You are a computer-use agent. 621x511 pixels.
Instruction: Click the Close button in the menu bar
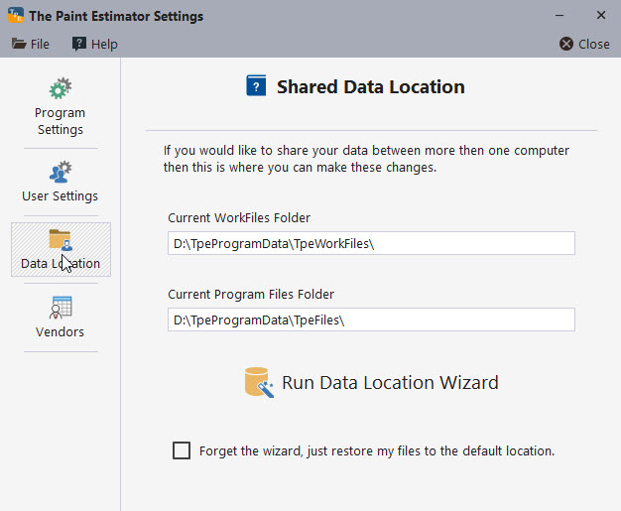[584, 44]
